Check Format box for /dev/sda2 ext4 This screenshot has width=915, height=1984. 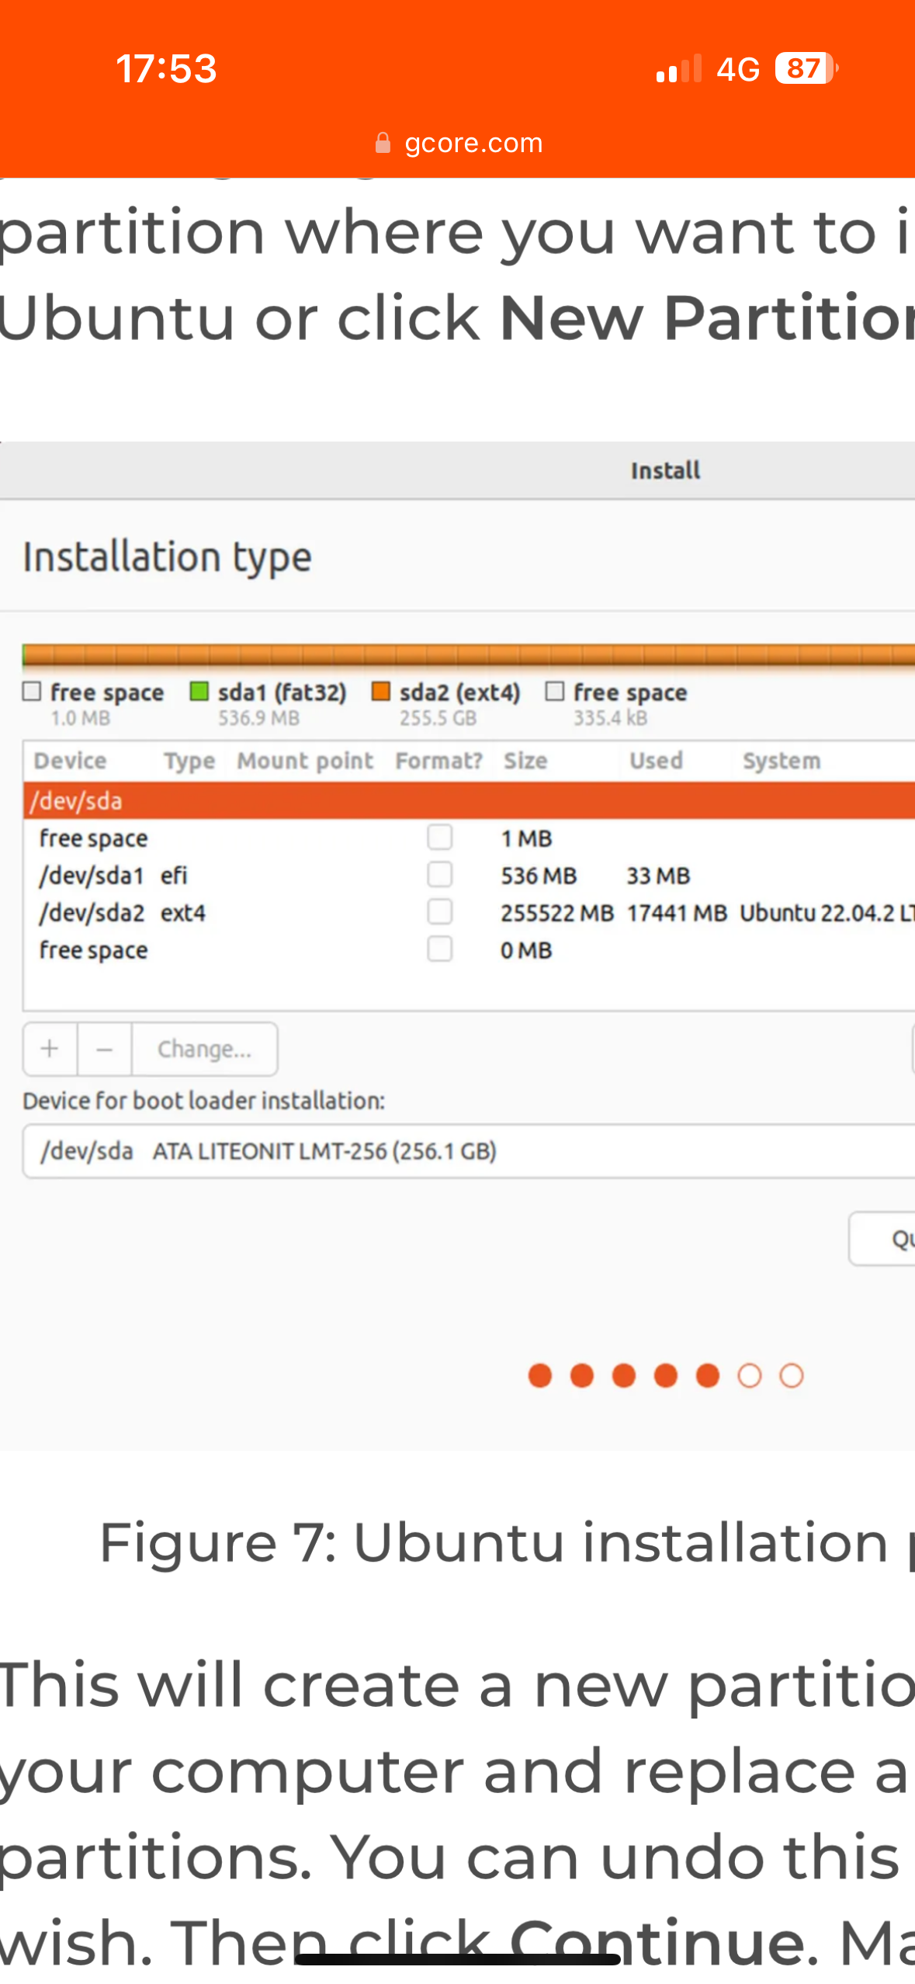tap(440, 912)
